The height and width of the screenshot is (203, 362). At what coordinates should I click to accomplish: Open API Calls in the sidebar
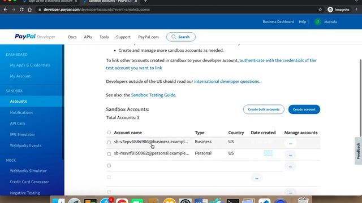tap(18, 123)
